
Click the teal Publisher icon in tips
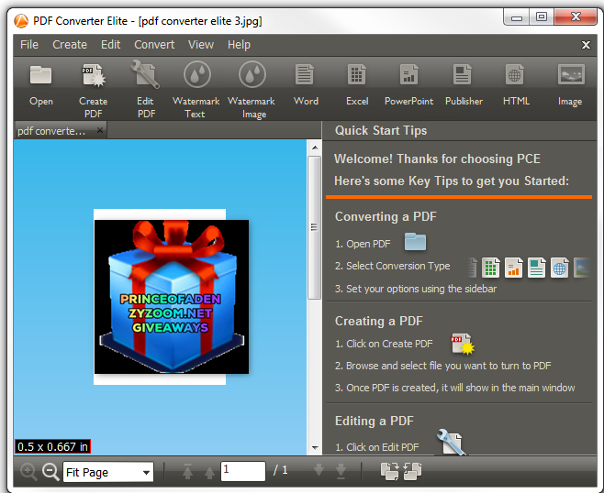(x=536, y=268)
